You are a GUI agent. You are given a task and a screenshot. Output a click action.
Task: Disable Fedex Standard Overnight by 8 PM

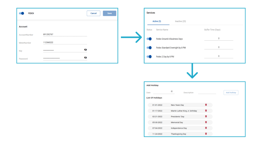pyautogui.click(x=149, y=48)
